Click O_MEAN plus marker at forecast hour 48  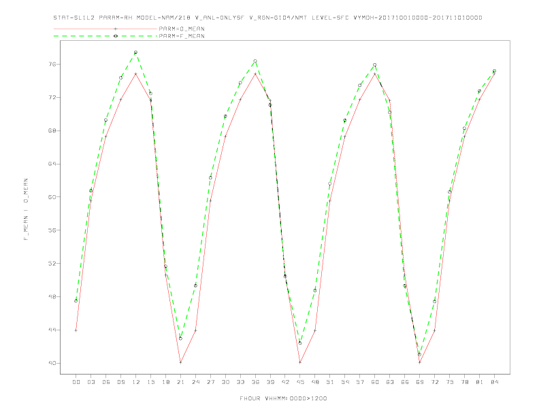(315, 330)
